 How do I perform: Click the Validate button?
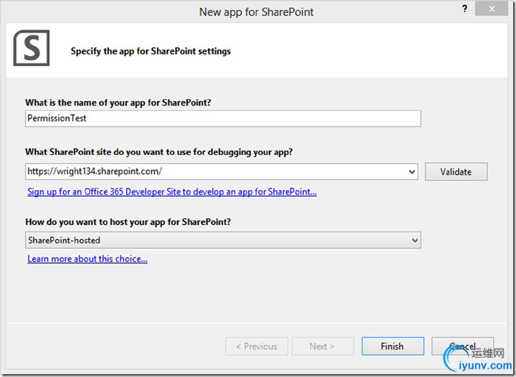point(456,172)
